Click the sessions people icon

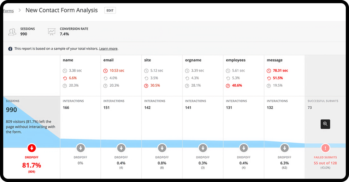click(x=12, y=32)
